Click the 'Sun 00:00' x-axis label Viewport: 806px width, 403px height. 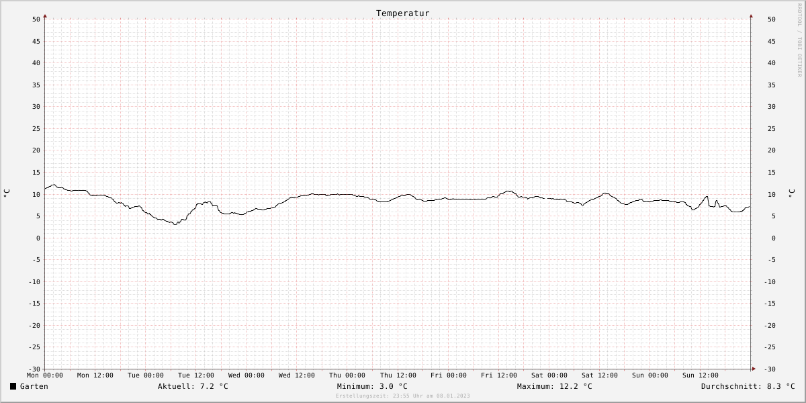click(650, 375)
